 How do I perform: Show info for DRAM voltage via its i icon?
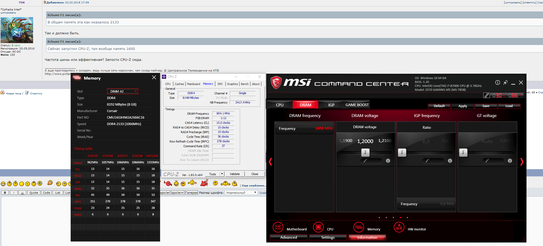click(x=388, y=161)
